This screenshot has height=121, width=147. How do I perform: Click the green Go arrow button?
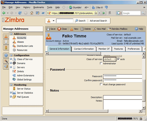(x=104, y=13)
